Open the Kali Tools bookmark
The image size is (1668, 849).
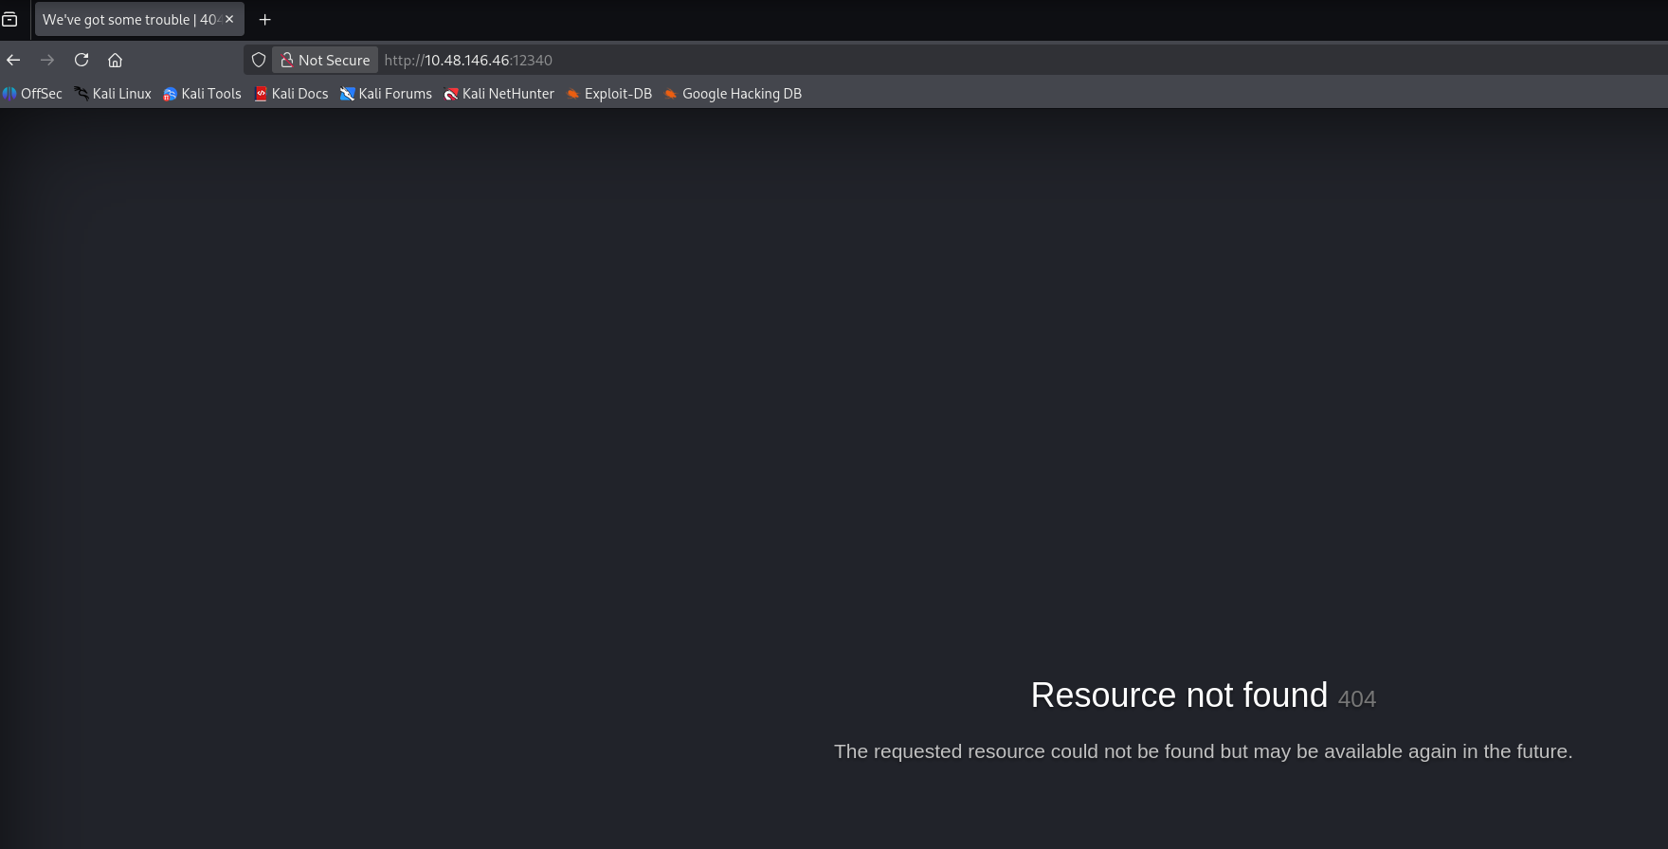[202, 94]
